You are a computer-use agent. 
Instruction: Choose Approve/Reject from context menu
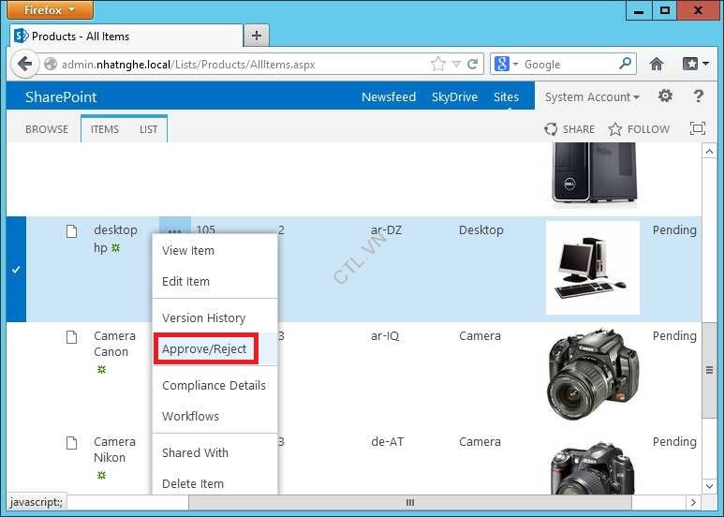tap(204, 348)
